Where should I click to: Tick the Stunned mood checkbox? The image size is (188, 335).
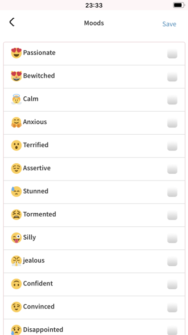[172, 192]
